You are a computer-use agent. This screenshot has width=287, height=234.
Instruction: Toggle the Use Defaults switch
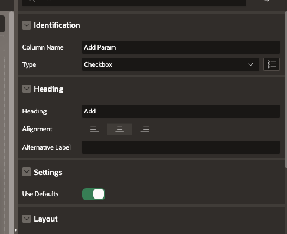pos(93,194)
